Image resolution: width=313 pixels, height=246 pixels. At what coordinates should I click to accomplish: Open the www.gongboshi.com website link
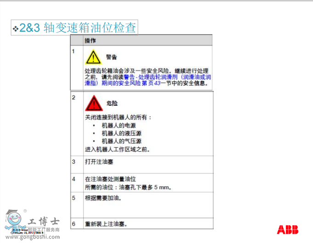pyautogui.click(x=32, y=237)
